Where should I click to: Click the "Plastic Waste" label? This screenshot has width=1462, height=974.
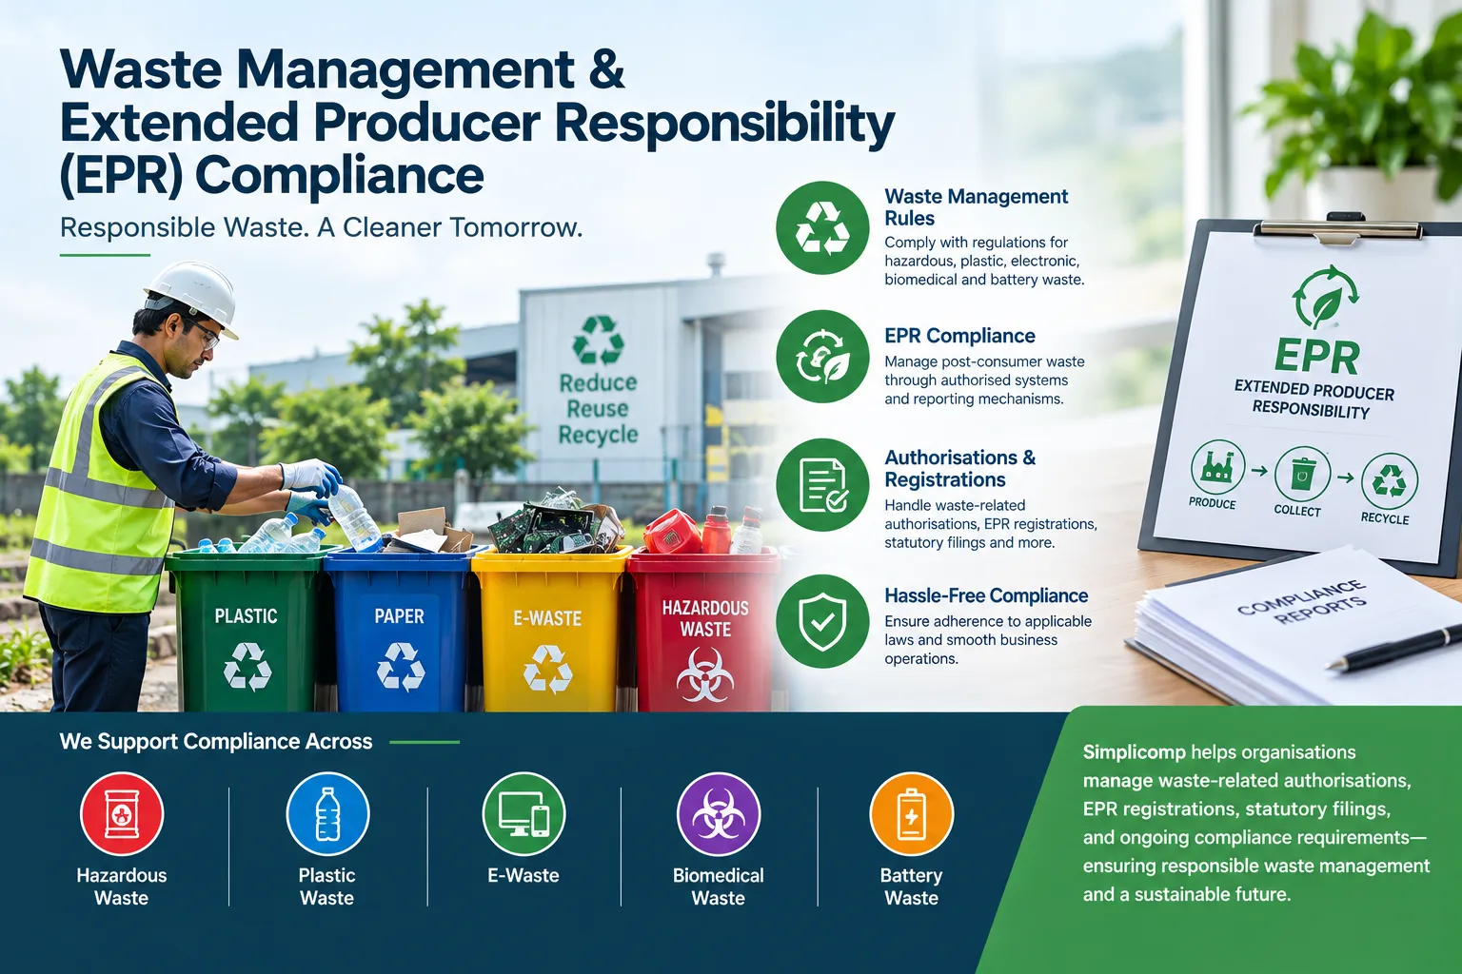(326, 886)
